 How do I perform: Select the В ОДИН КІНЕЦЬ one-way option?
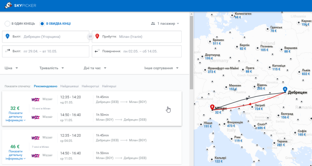coord(20,24)
